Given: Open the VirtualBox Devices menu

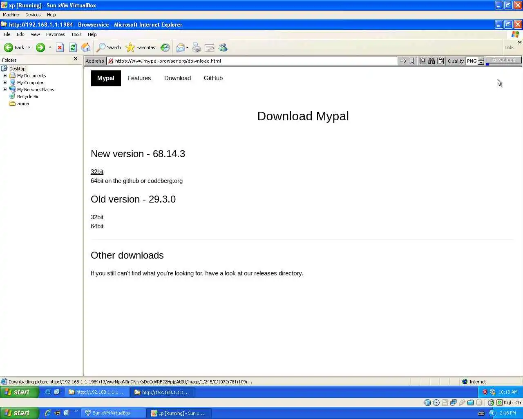Looking at the screenshot, I should (x=33, y=15).
